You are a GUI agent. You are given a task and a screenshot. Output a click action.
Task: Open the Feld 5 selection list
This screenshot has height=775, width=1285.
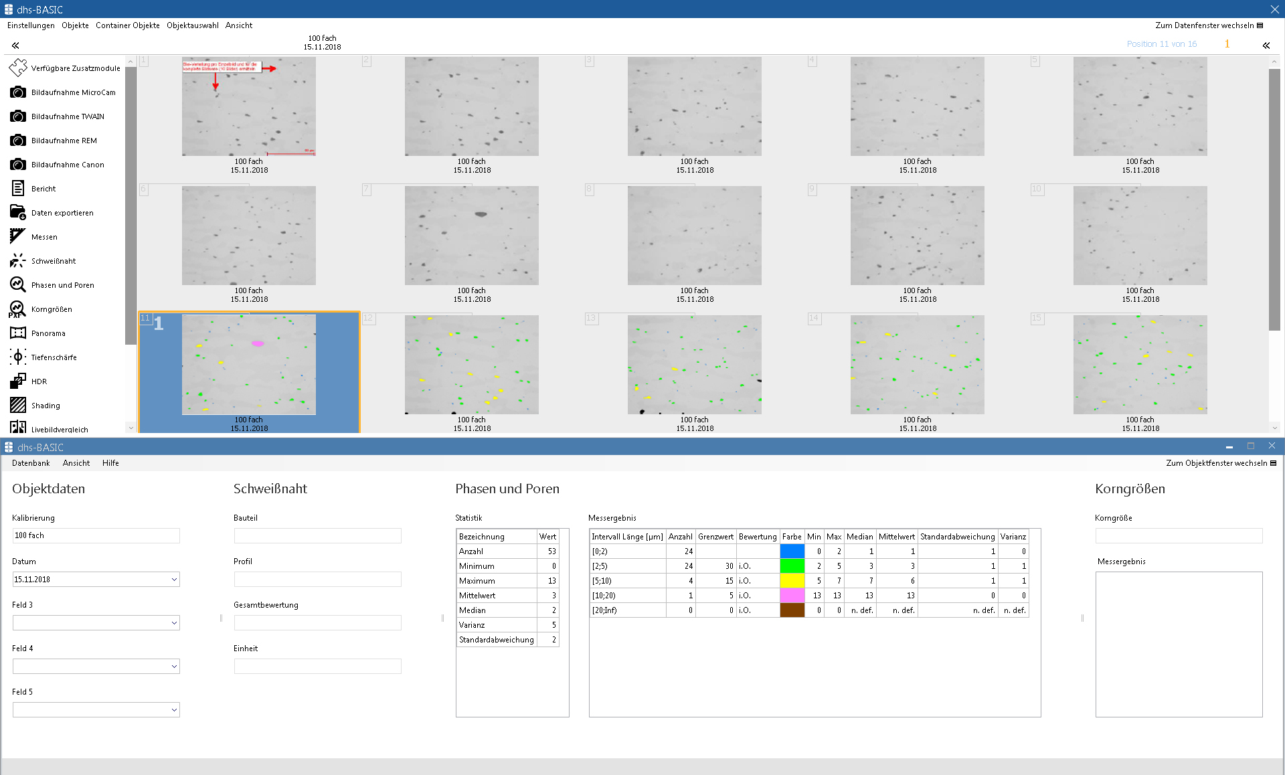coord(173,709)
